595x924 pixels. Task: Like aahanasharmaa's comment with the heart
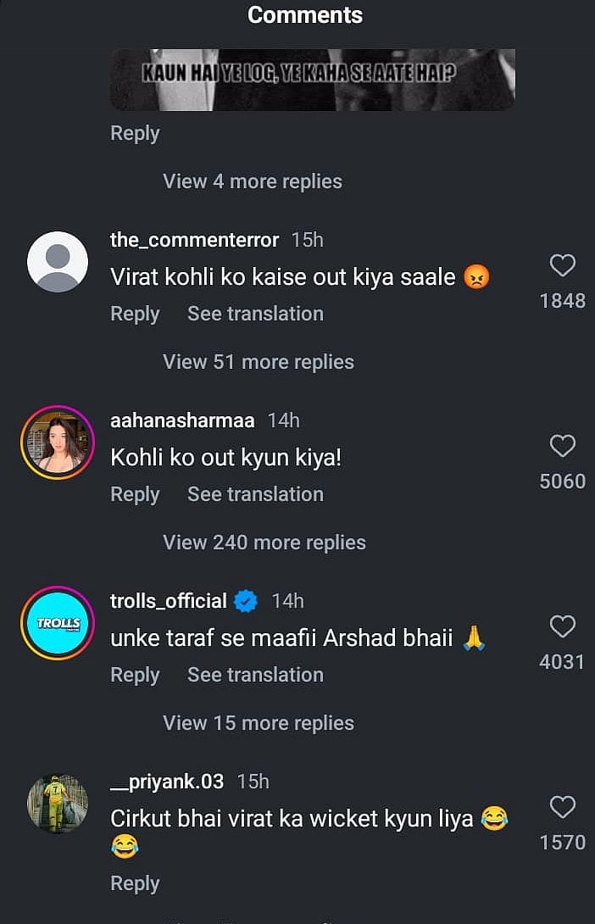(x=562, y=447)
